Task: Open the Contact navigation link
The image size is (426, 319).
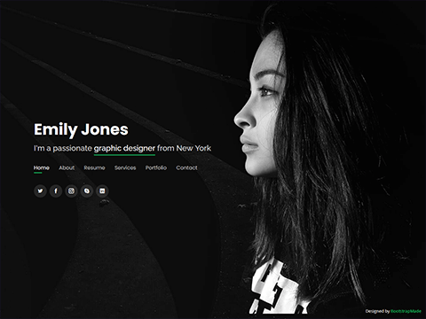Action: pos(186,167)
